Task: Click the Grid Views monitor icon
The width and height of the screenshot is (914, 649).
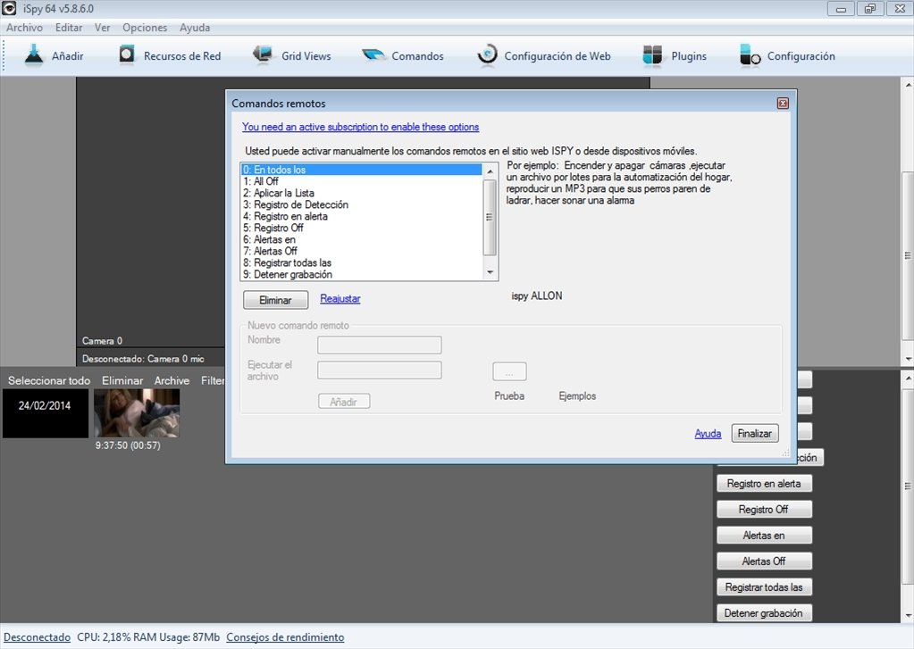Action: click(x=263, y=54)
